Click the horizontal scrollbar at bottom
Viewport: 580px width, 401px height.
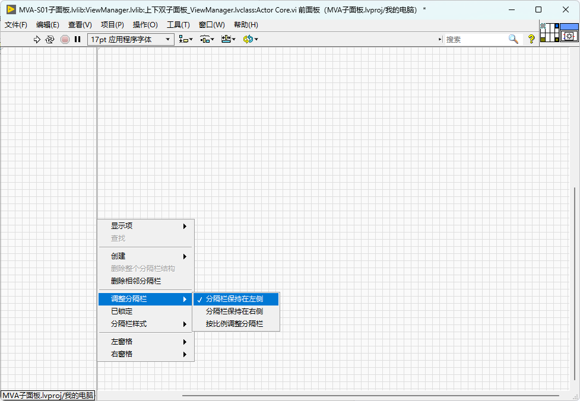(370, 396)
